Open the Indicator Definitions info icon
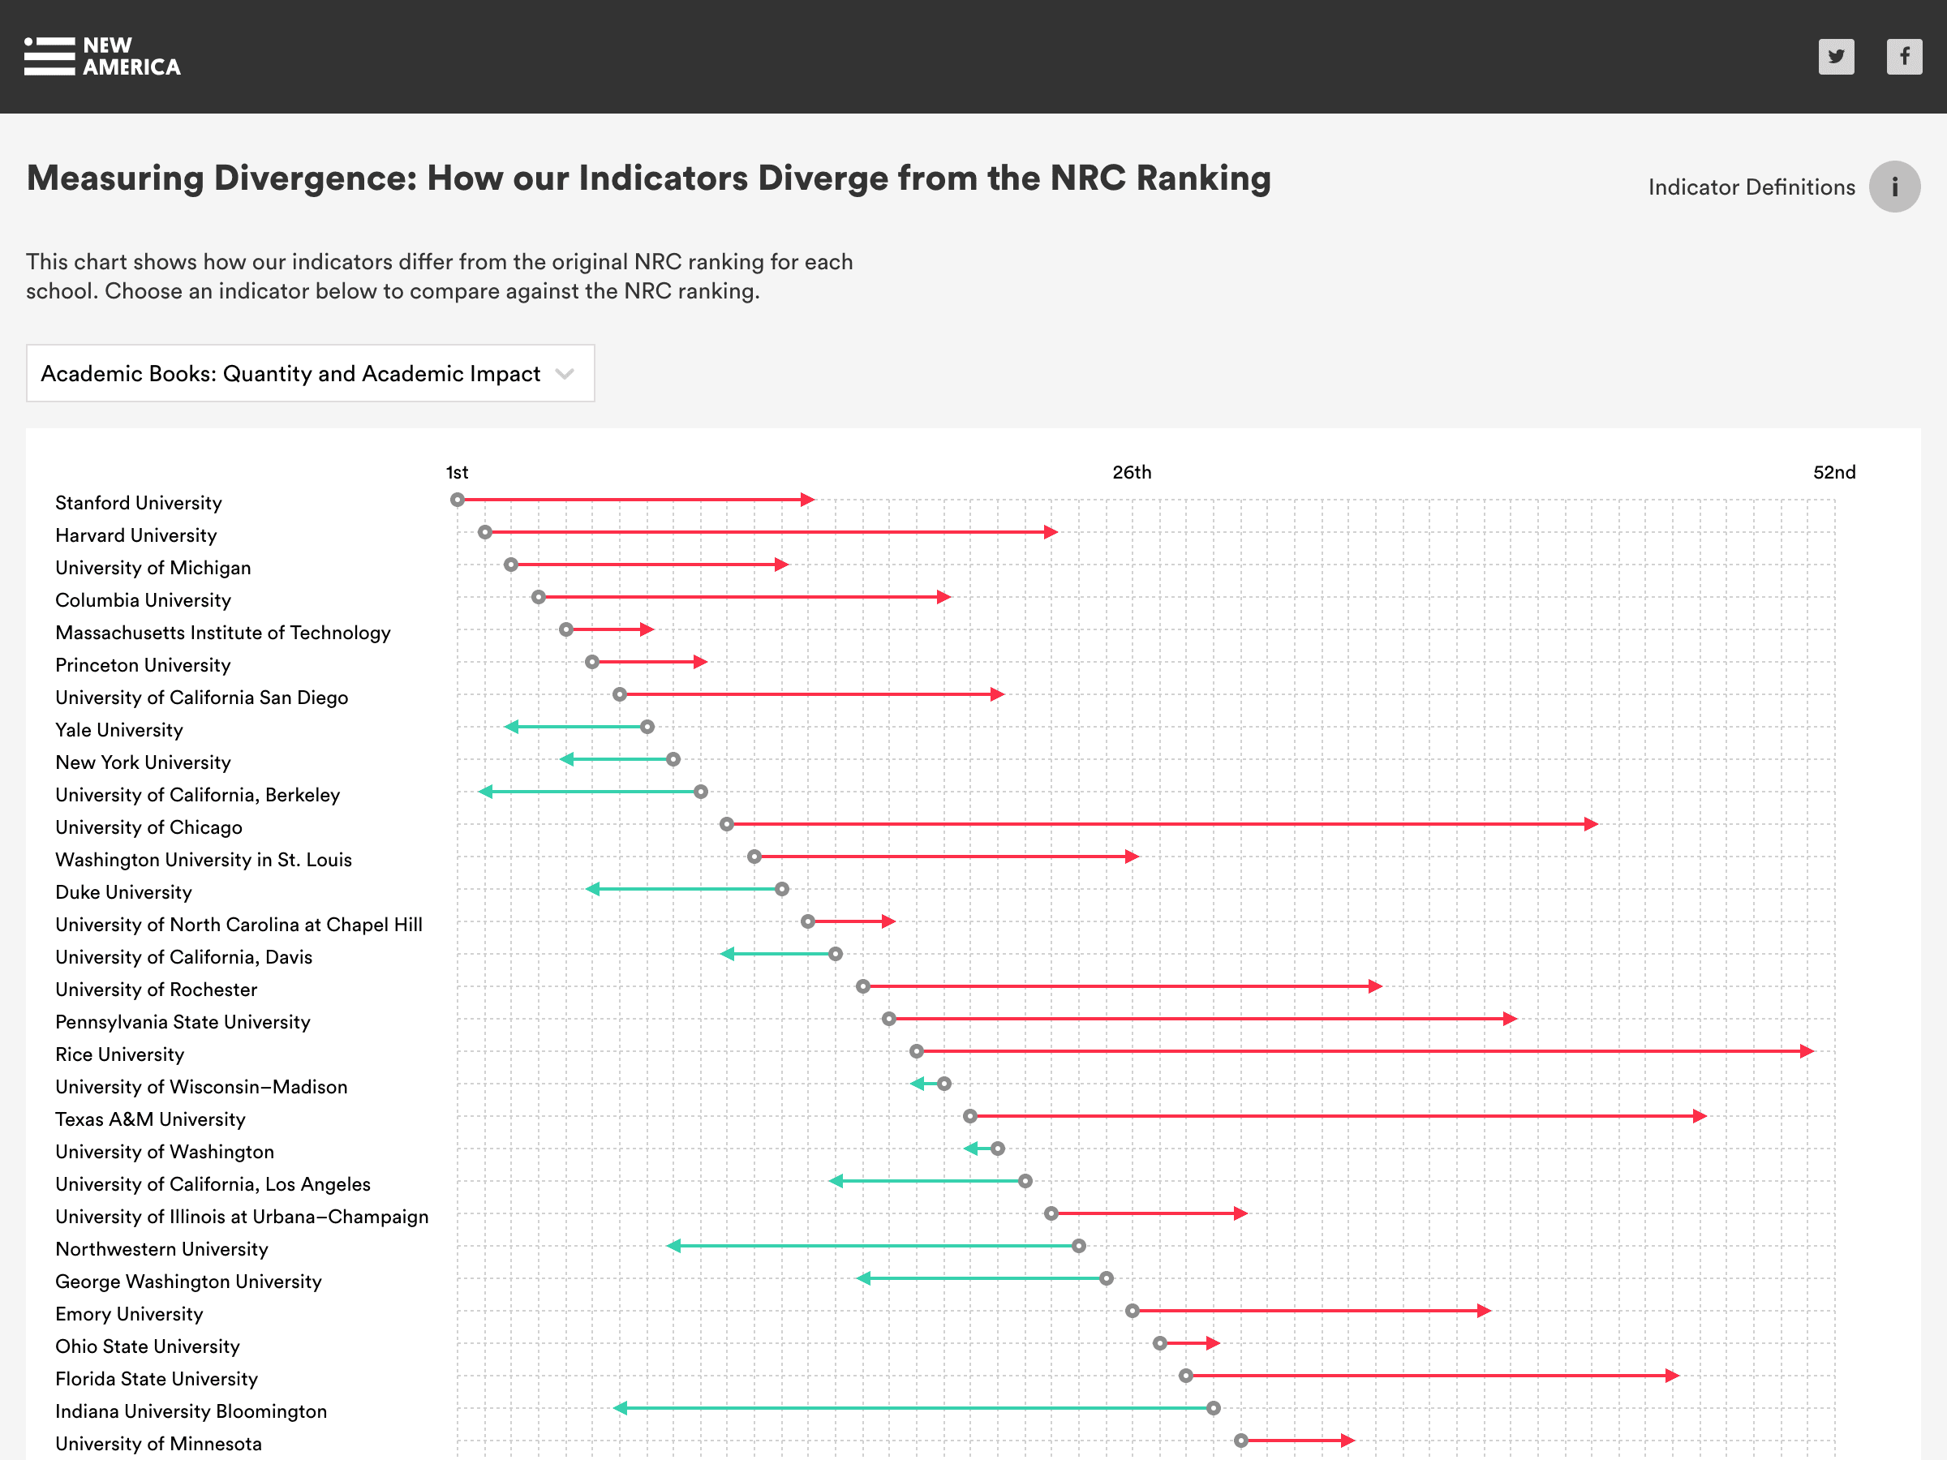Image resolution: width=1947 pixels, height=1460 pixels. (1894, 187)
